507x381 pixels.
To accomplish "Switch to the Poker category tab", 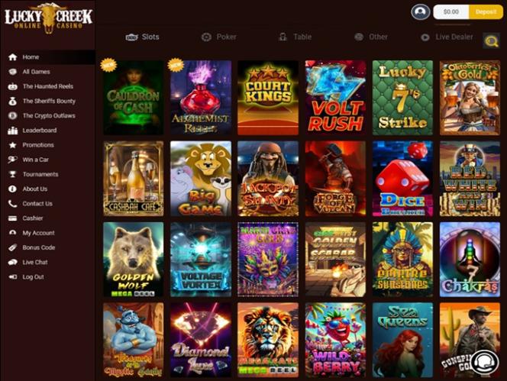I will click(218, 37).
